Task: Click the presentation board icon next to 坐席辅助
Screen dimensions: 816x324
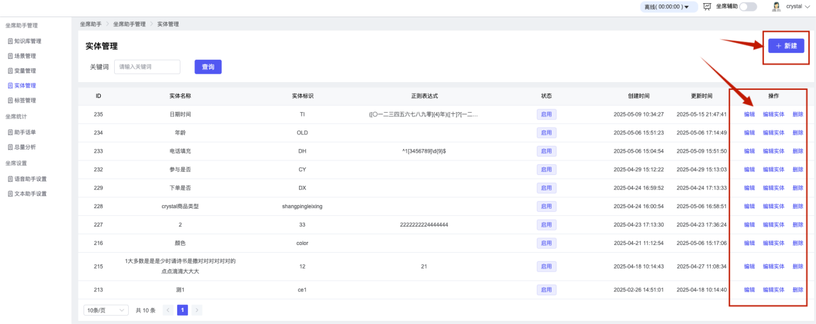Action: click(x=707, y=6)
